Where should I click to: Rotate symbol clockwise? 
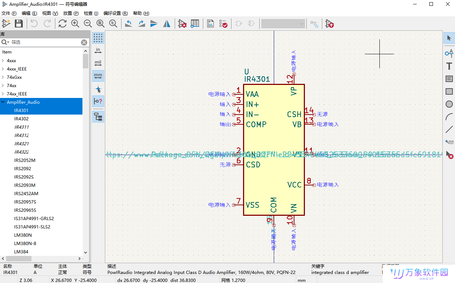coord(141,24)
